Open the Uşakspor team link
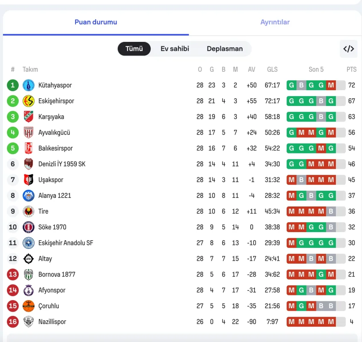Image resolution: width=362 pixels, height=342 pixels. coord(51,180)
